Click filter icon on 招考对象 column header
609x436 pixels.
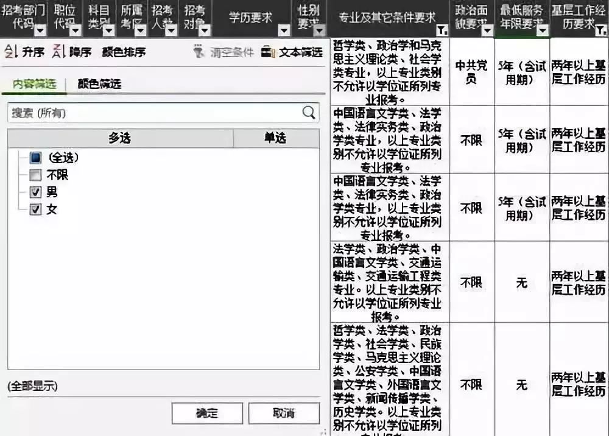pos(204,30)
